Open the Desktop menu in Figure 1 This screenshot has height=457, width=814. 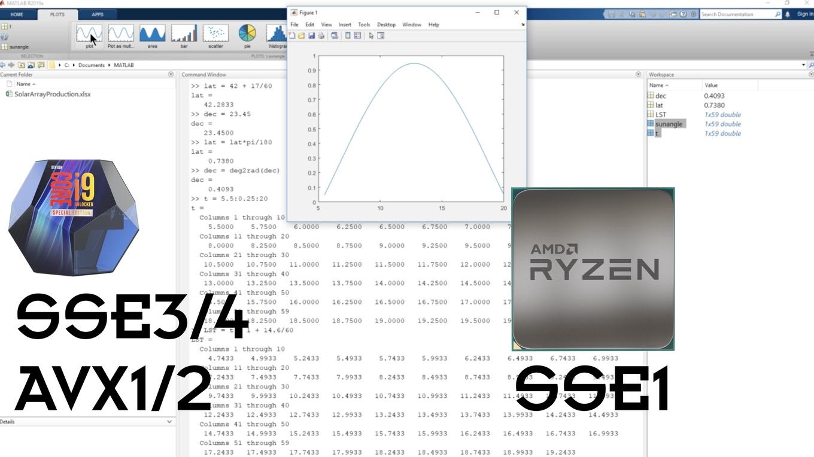386,25
